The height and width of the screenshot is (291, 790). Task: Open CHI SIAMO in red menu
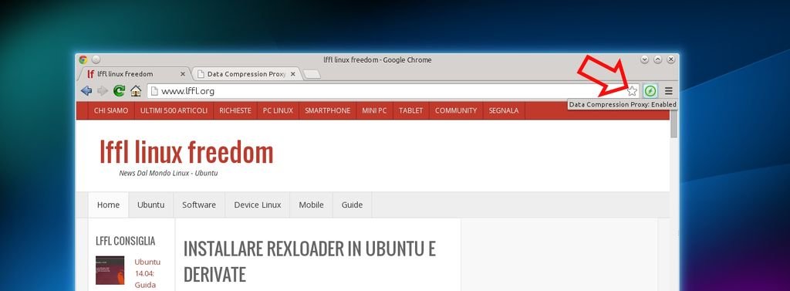click(x=111, y=110)
